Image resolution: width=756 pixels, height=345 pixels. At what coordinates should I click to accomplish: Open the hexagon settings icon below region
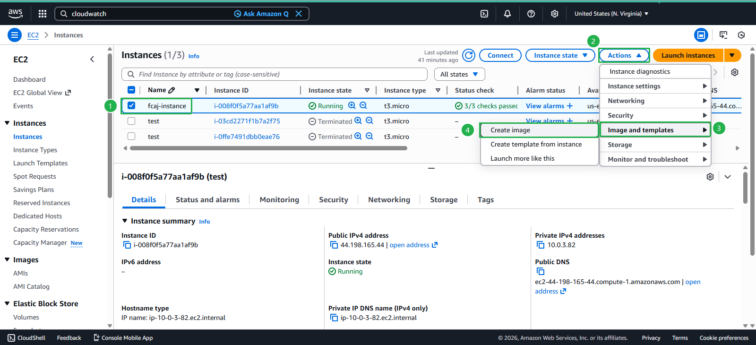pos(741,35)
